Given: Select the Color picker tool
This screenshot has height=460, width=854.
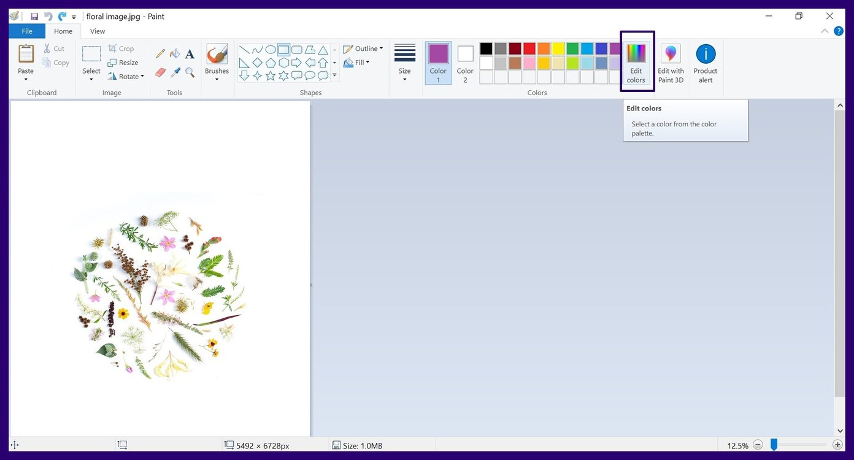Looking at the screenshot, I should coord(175,72).
